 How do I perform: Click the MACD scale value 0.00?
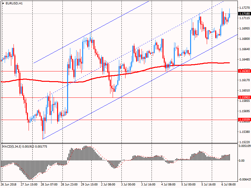(242, 161)
